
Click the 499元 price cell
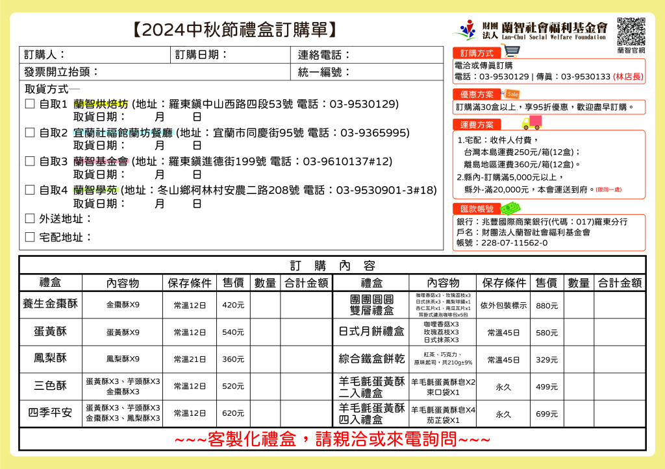547,387
